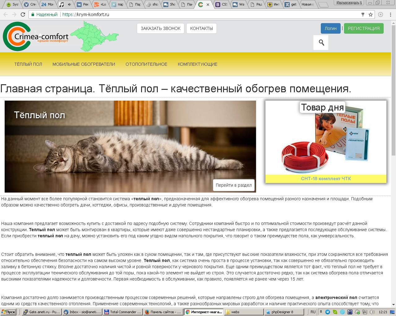The image size is (396, 316).
Task: Click the volume speaker tray icon
Action: pos(372,312)
